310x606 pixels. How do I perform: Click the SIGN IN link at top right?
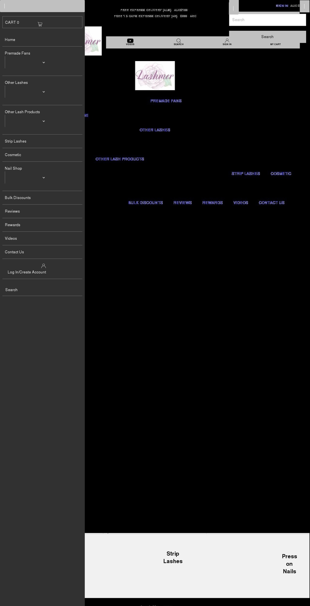pos(282,6)
